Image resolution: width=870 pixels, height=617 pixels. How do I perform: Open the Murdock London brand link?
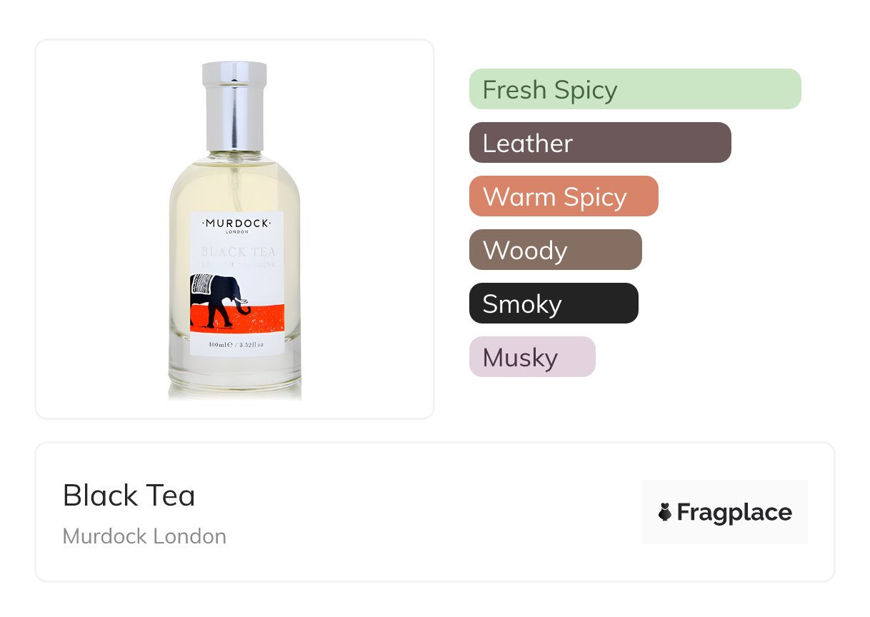[x=144, y=536]
